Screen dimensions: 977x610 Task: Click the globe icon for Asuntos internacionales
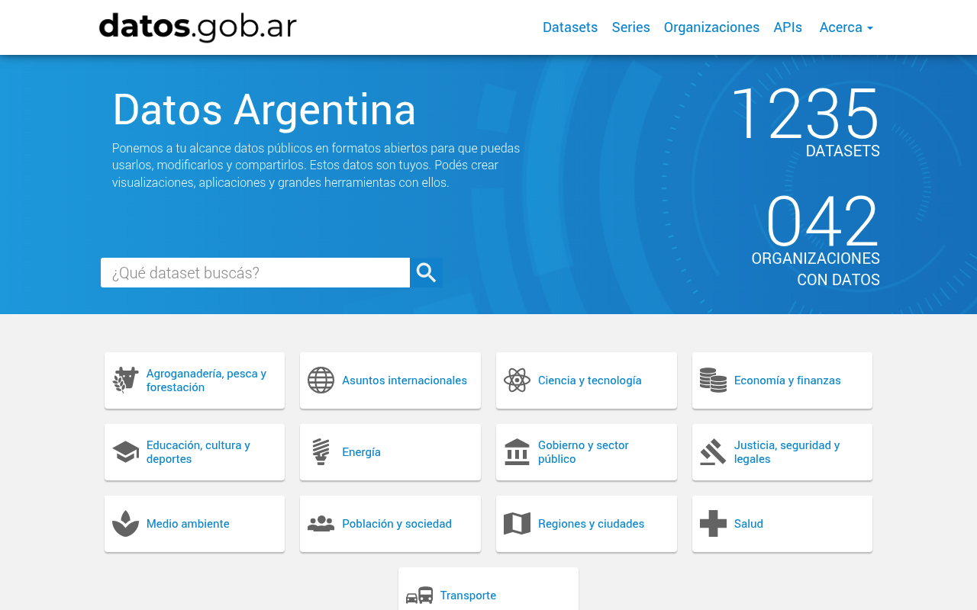(x=321, y=380)
